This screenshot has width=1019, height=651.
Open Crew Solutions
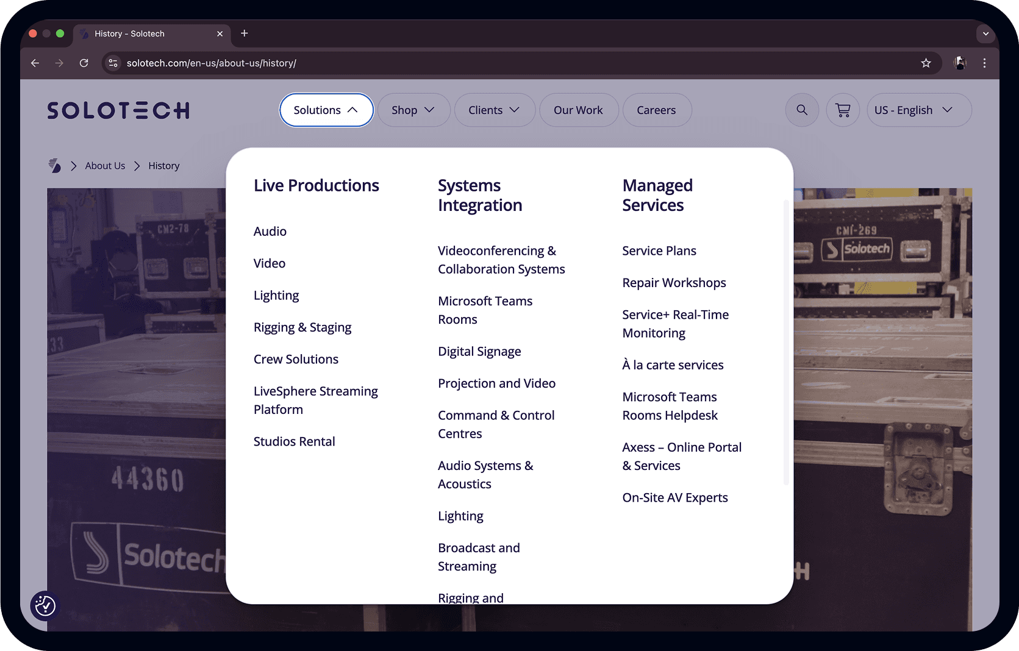(296, 359)
